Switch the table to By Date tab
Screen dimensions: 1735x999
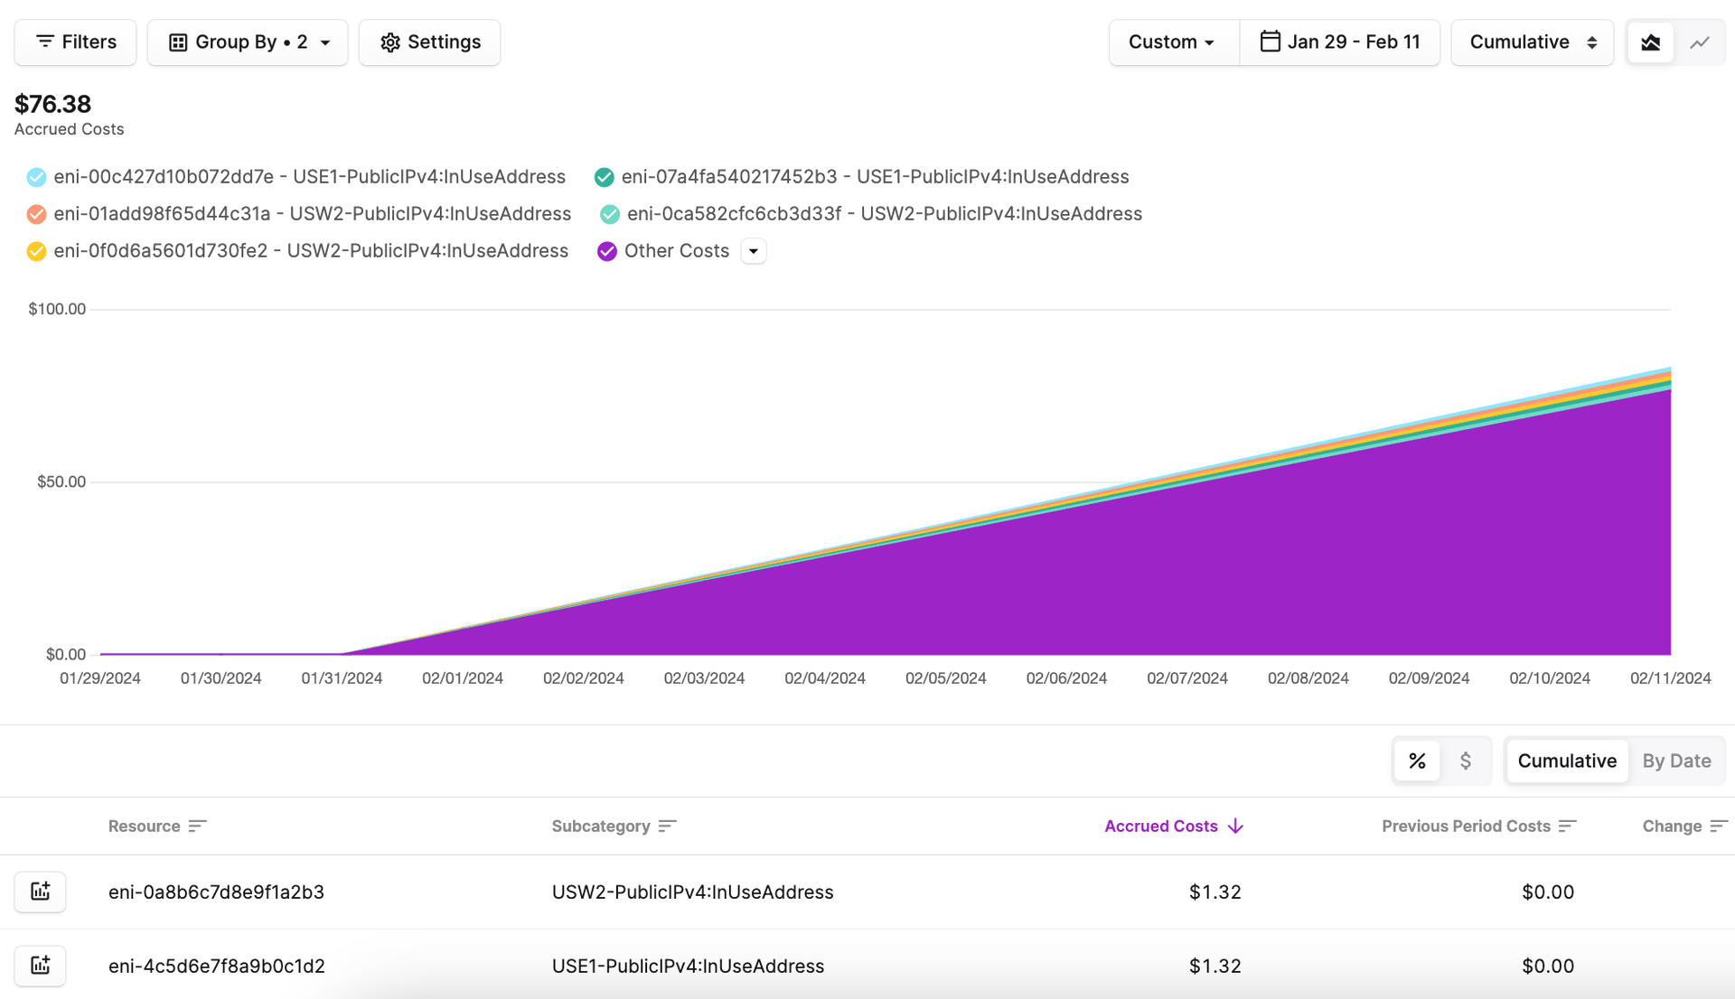click(1677, 761)
